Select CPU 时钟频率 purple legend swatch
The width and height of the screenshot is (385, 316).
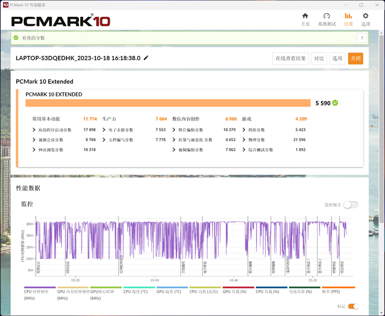coord(40,288)
